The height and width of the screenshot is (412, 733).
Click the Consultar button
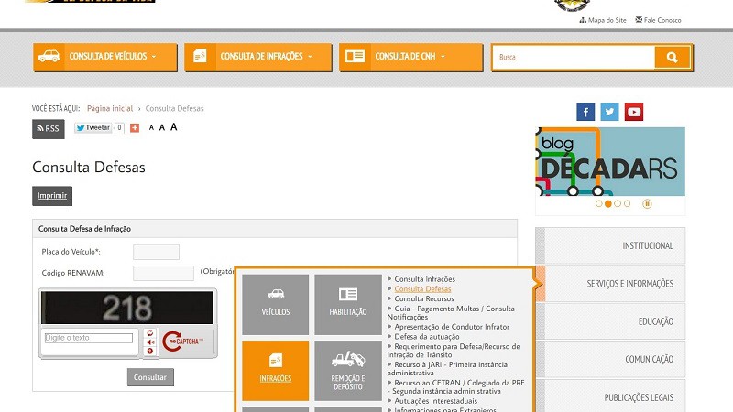click(150, 377)
